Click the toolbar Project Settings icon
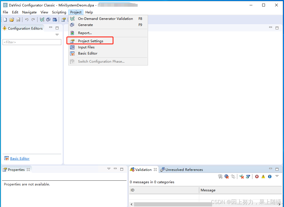Image resolution: width=284 pixels, height=207 pixels. 64,20
